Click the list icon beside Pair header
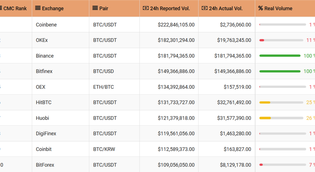This screenshot has width=315, height=172. 95,8
